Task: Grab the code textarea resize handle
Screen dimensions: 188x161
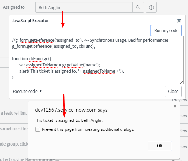Action: tap(181, 83)
